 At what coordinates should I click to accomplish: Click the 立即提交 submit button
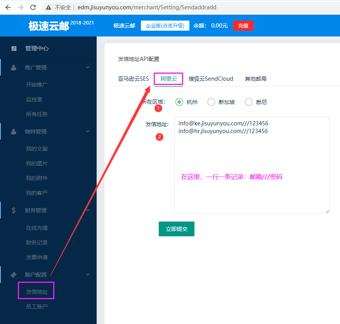(177, 229)
